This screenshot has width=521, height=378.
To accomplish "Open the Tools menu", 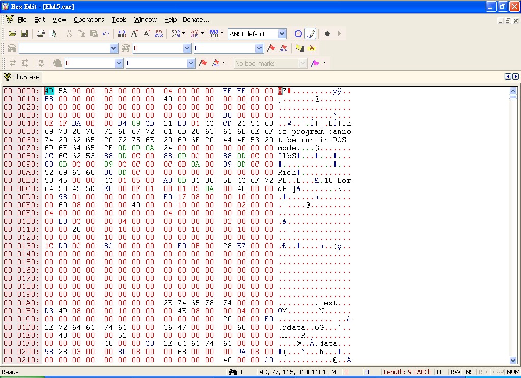I will [119, 20].
